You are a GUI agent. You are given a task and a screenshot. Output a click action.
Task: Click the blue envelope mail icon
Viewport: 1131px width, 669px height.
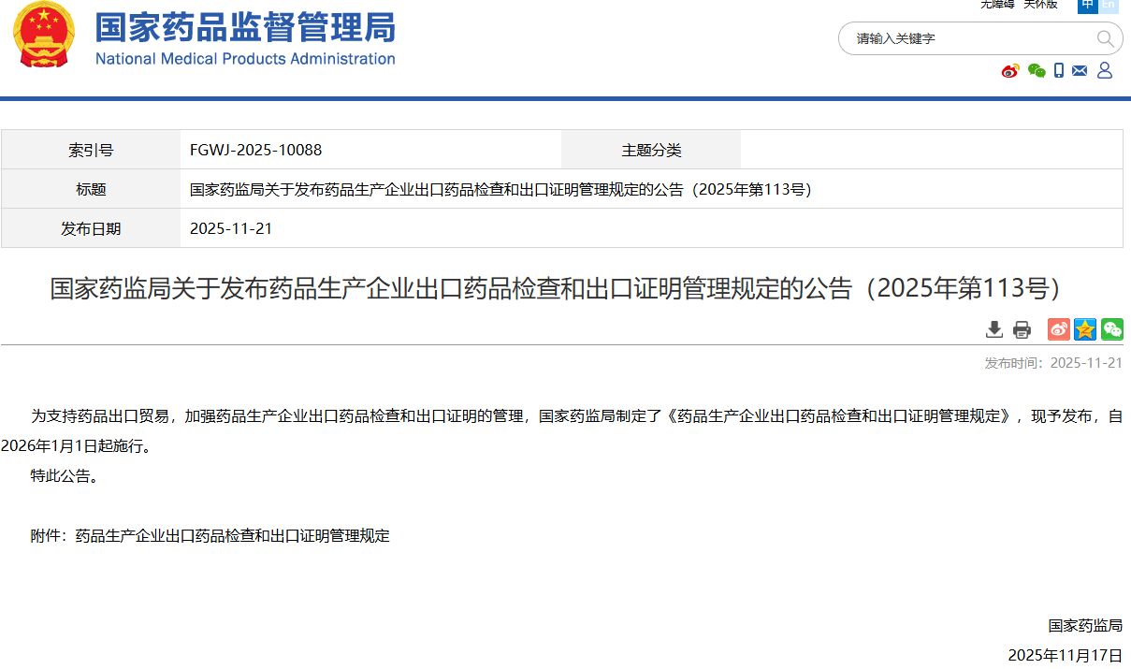(1080, 71)
